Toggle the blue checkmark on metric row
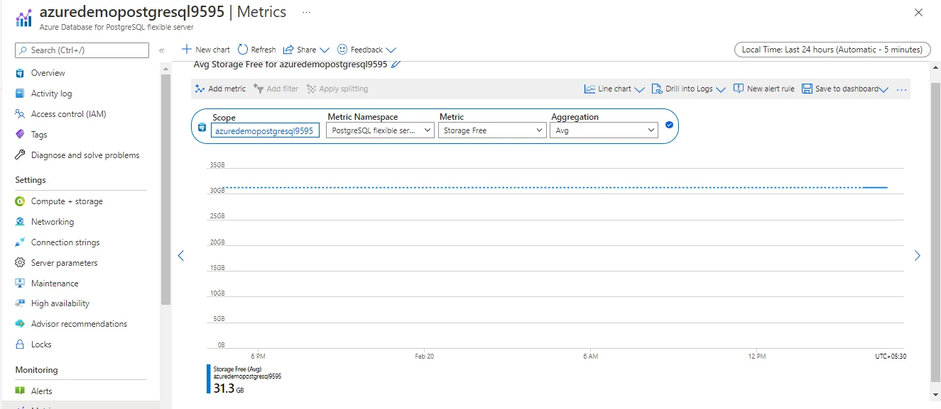Image resolution: width=941 pixels, height=409 pixels. (669, 125)
